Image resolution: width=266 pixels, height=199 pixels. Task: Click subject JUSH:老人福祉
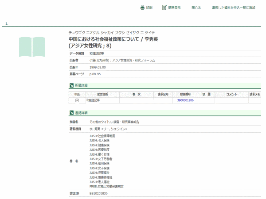point(99,182)
